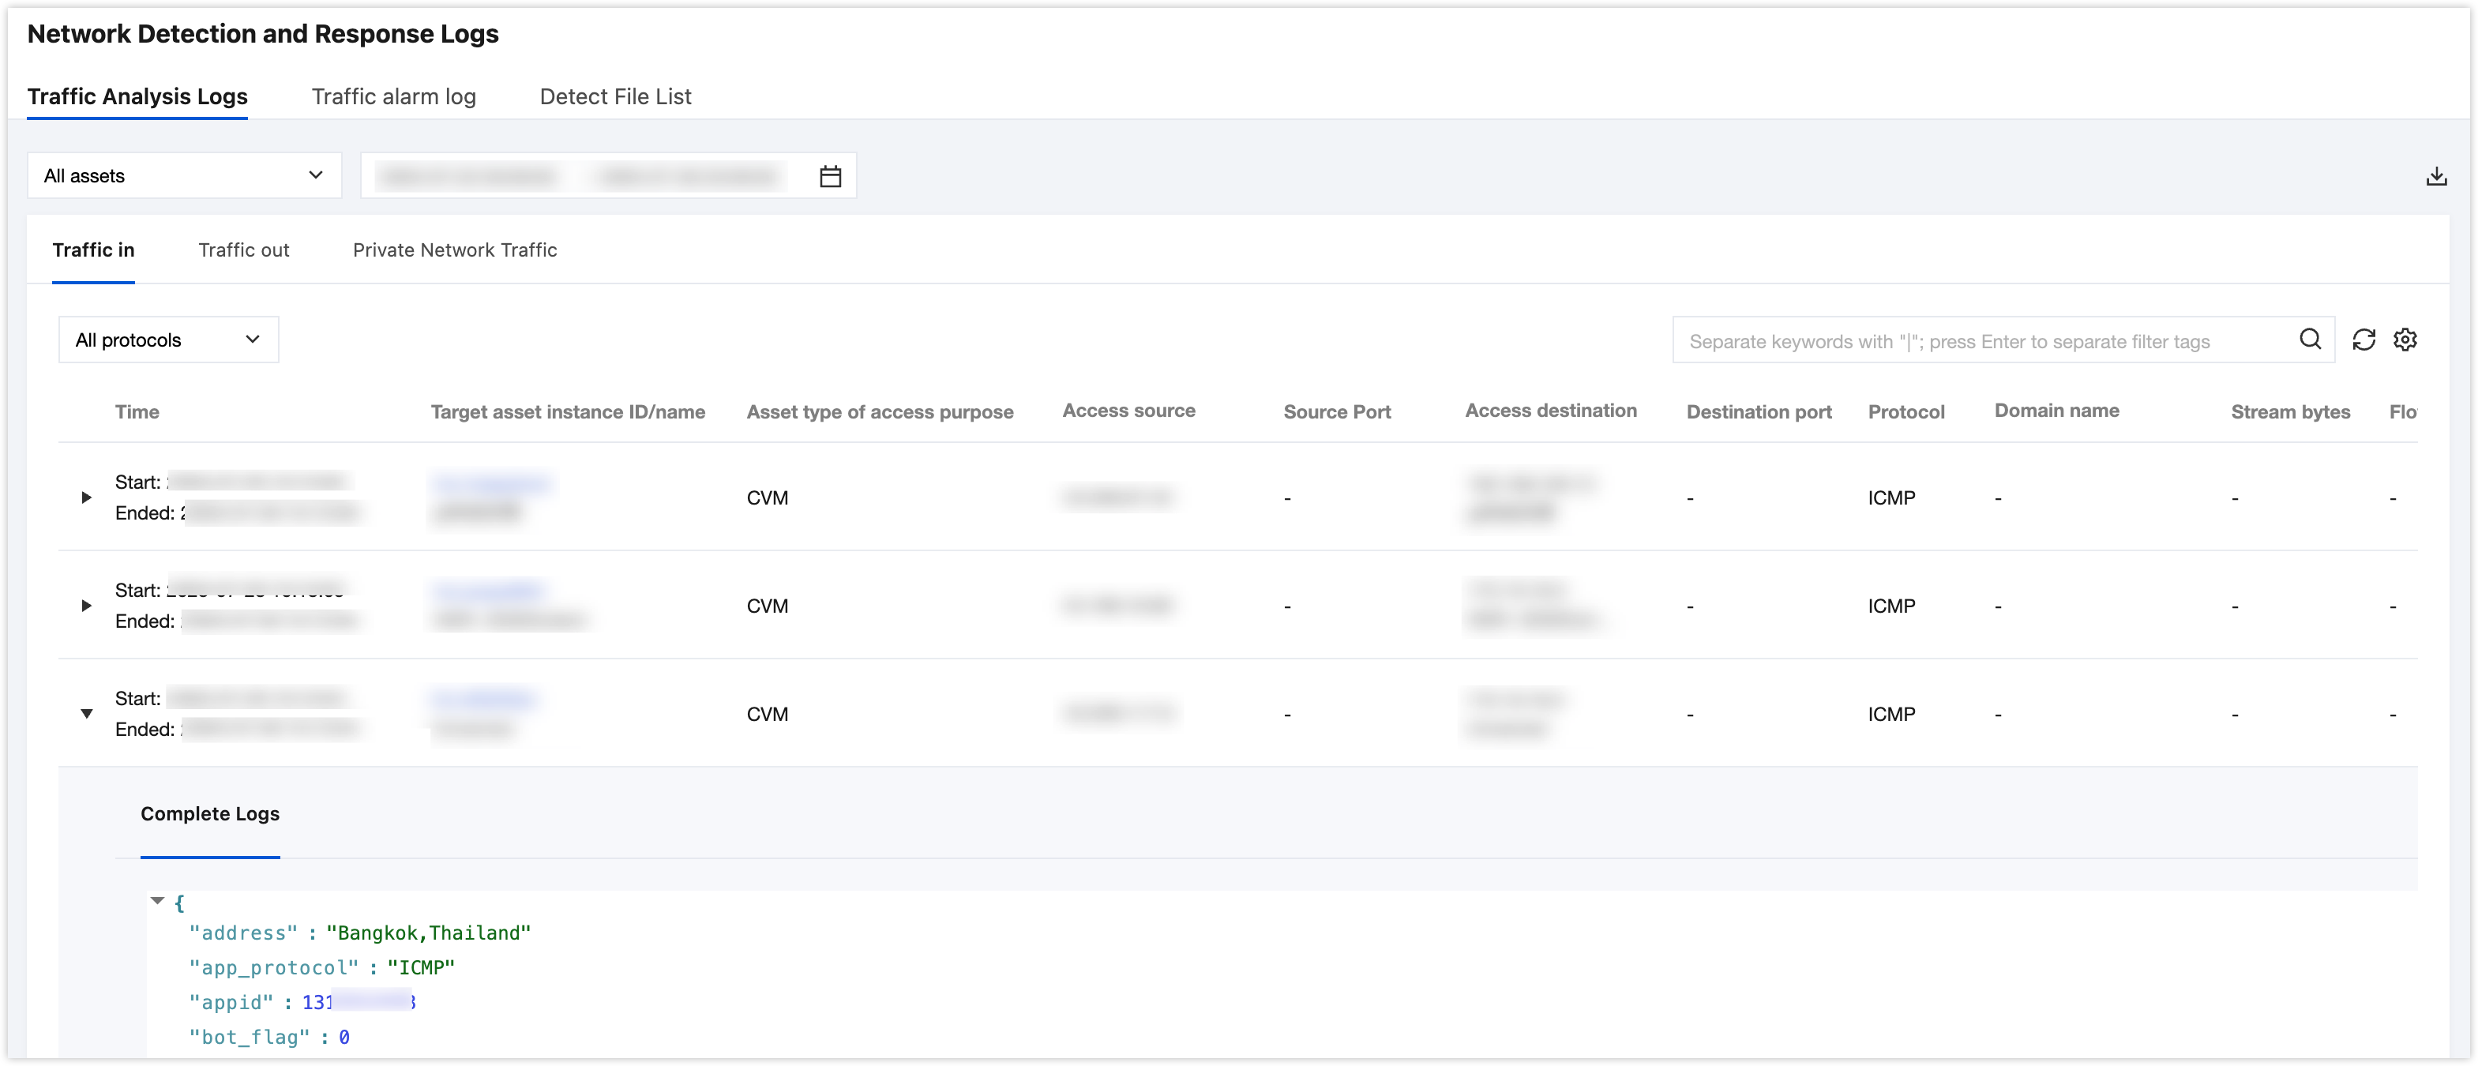
Task: Open the All assets dropdown
Action: pyautogui.click(x=184, y=175)
